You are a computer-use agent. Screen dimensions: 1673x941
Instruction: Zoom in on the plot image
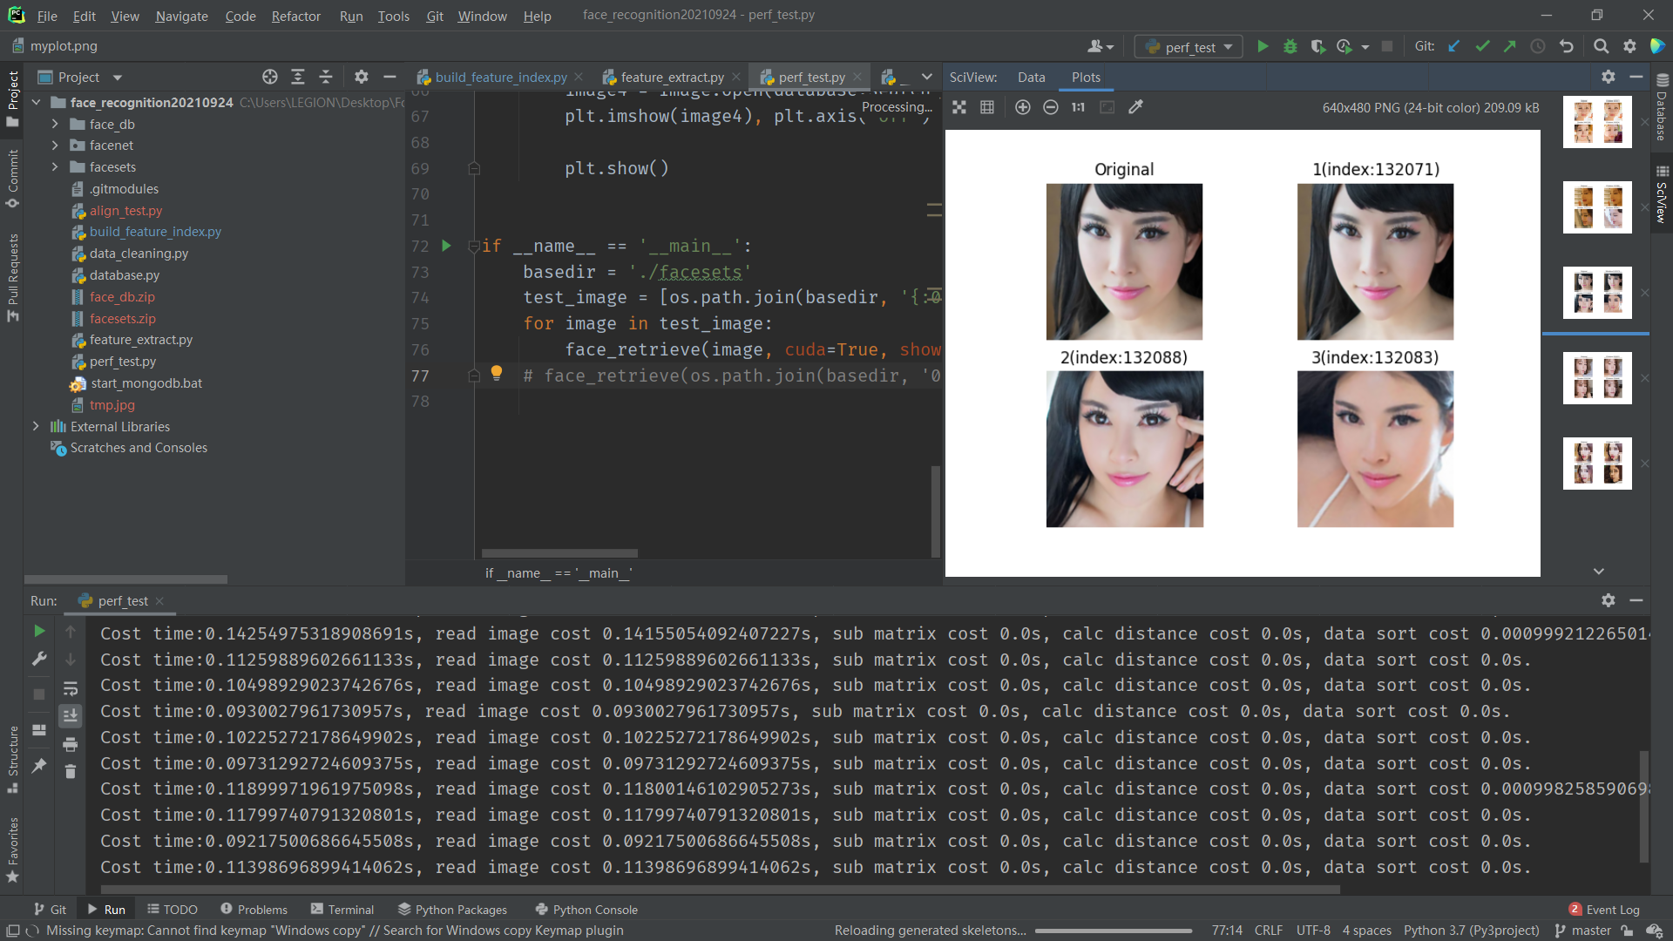(x=1023, y=107)
